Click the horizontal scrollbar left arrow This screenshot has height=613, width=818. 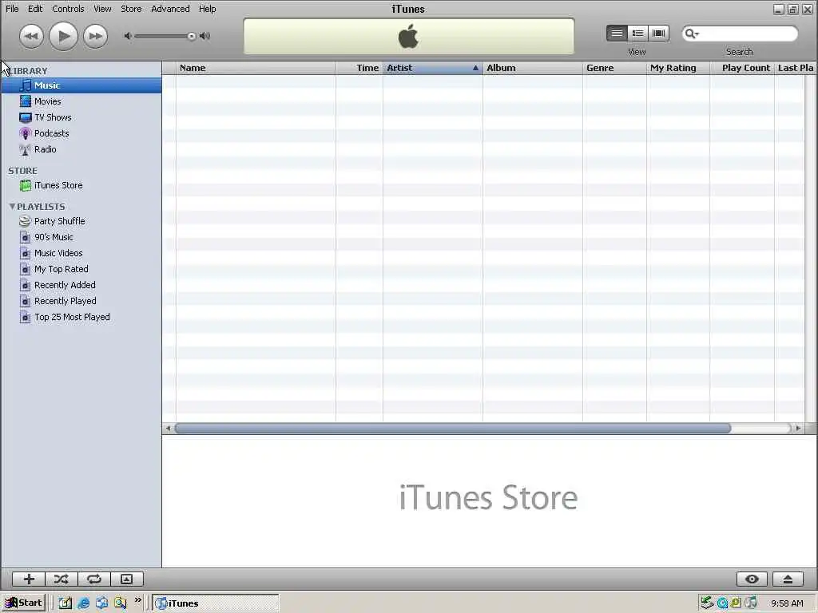click(168, 429)
